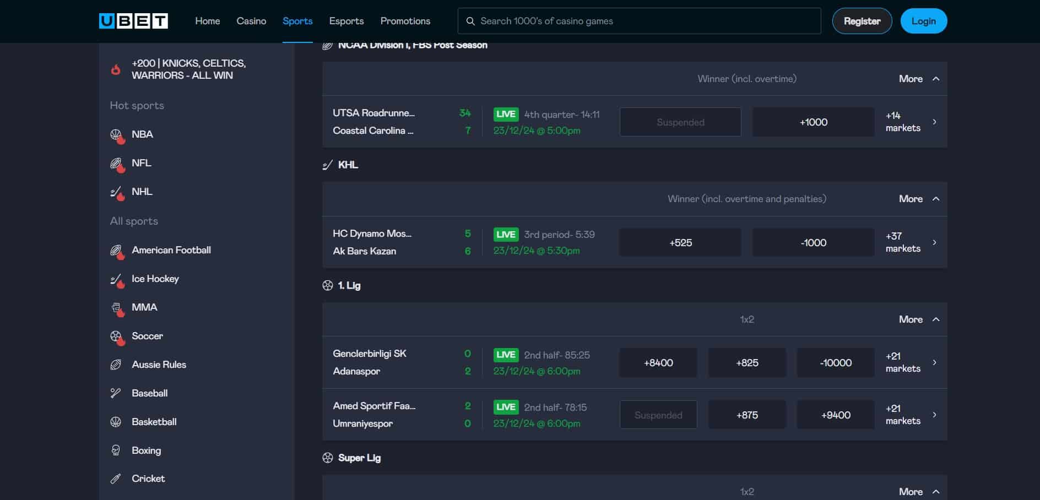Click the KHL league hockey icon
The height and width of the screenshot is (500, 1040).
pos(327,165)
